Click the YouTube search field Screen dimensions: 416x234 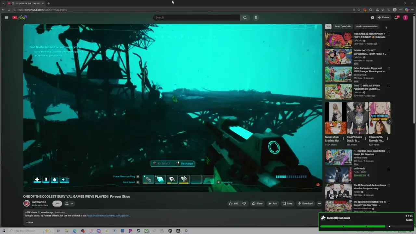[196, 18]
